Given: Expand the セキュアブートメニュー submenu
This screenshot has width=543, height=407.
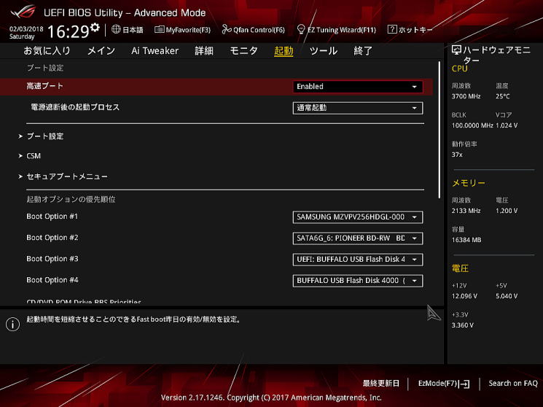Looking at the screenshot, I should pyautogui.click(x=67, y=177).
